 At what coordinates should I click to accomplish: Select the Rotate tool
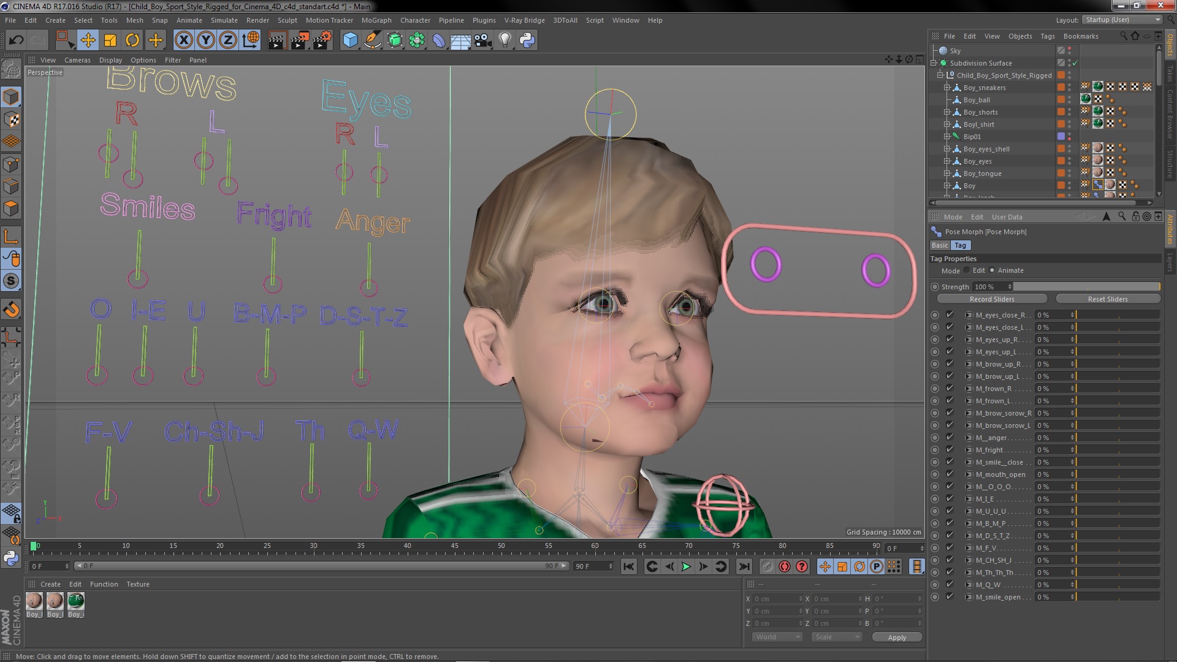tap(132, 40)
